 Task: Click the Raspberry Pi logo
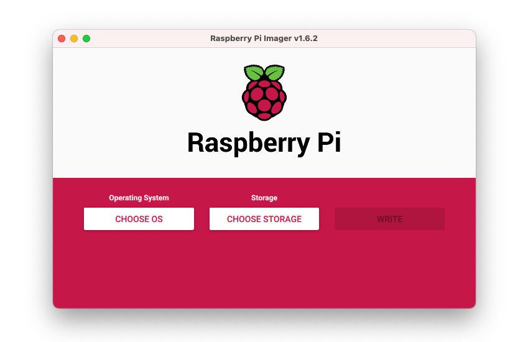tap(264, 93)
